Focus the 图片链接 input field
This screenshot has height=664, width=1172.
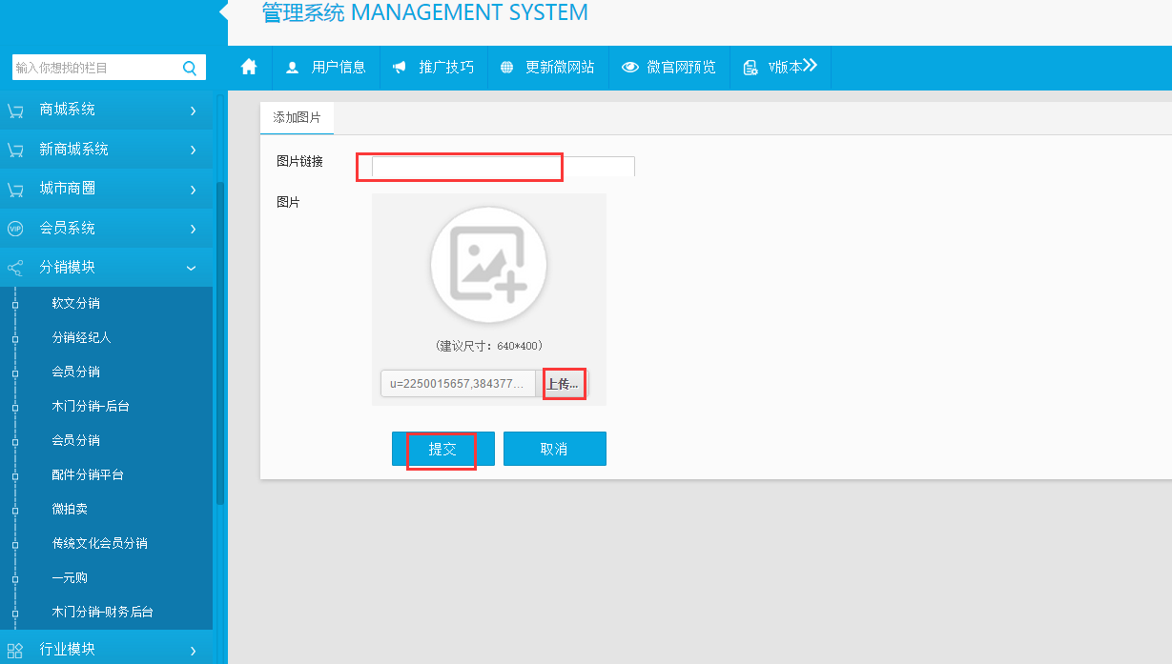pos(503,167)
